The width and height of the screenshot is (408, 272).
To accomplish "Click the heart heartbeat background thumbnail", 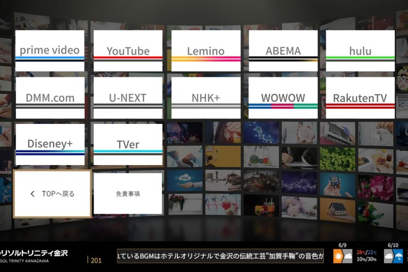I will 223,204.
